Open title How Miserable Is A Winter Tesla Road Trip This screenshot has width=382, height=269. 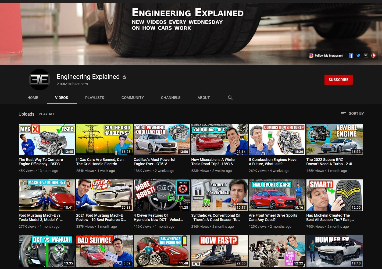tap(213, 162)
